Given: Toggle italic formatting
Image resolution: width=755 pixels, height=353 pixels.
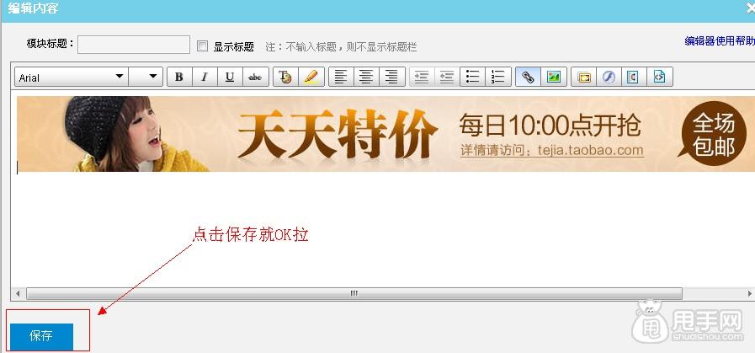Looking at the screenshot, I should (205, 77).
